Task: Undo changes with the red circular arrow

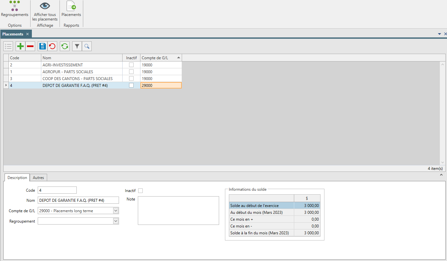Action: coord(52,47)
